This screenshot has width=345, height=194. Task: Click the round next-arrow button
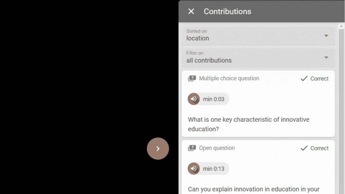pos(158,149)
